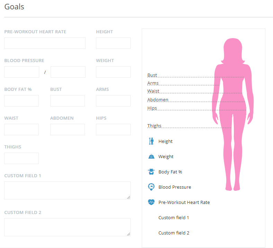Click the Weight scale icon
The image size is (273, 248).
[x=151, y=156]
